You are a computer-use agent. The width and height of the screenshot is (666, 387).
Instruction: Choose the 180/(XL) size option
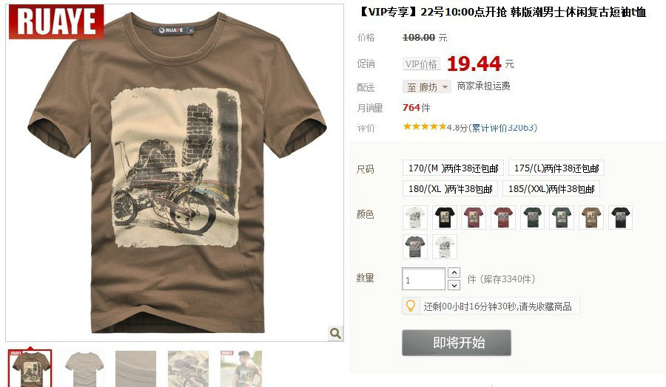tap(450, 188)
